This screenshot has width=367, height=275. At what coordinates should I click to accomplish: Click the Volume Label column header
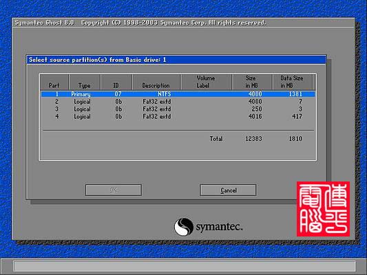(x=206, y=82)
